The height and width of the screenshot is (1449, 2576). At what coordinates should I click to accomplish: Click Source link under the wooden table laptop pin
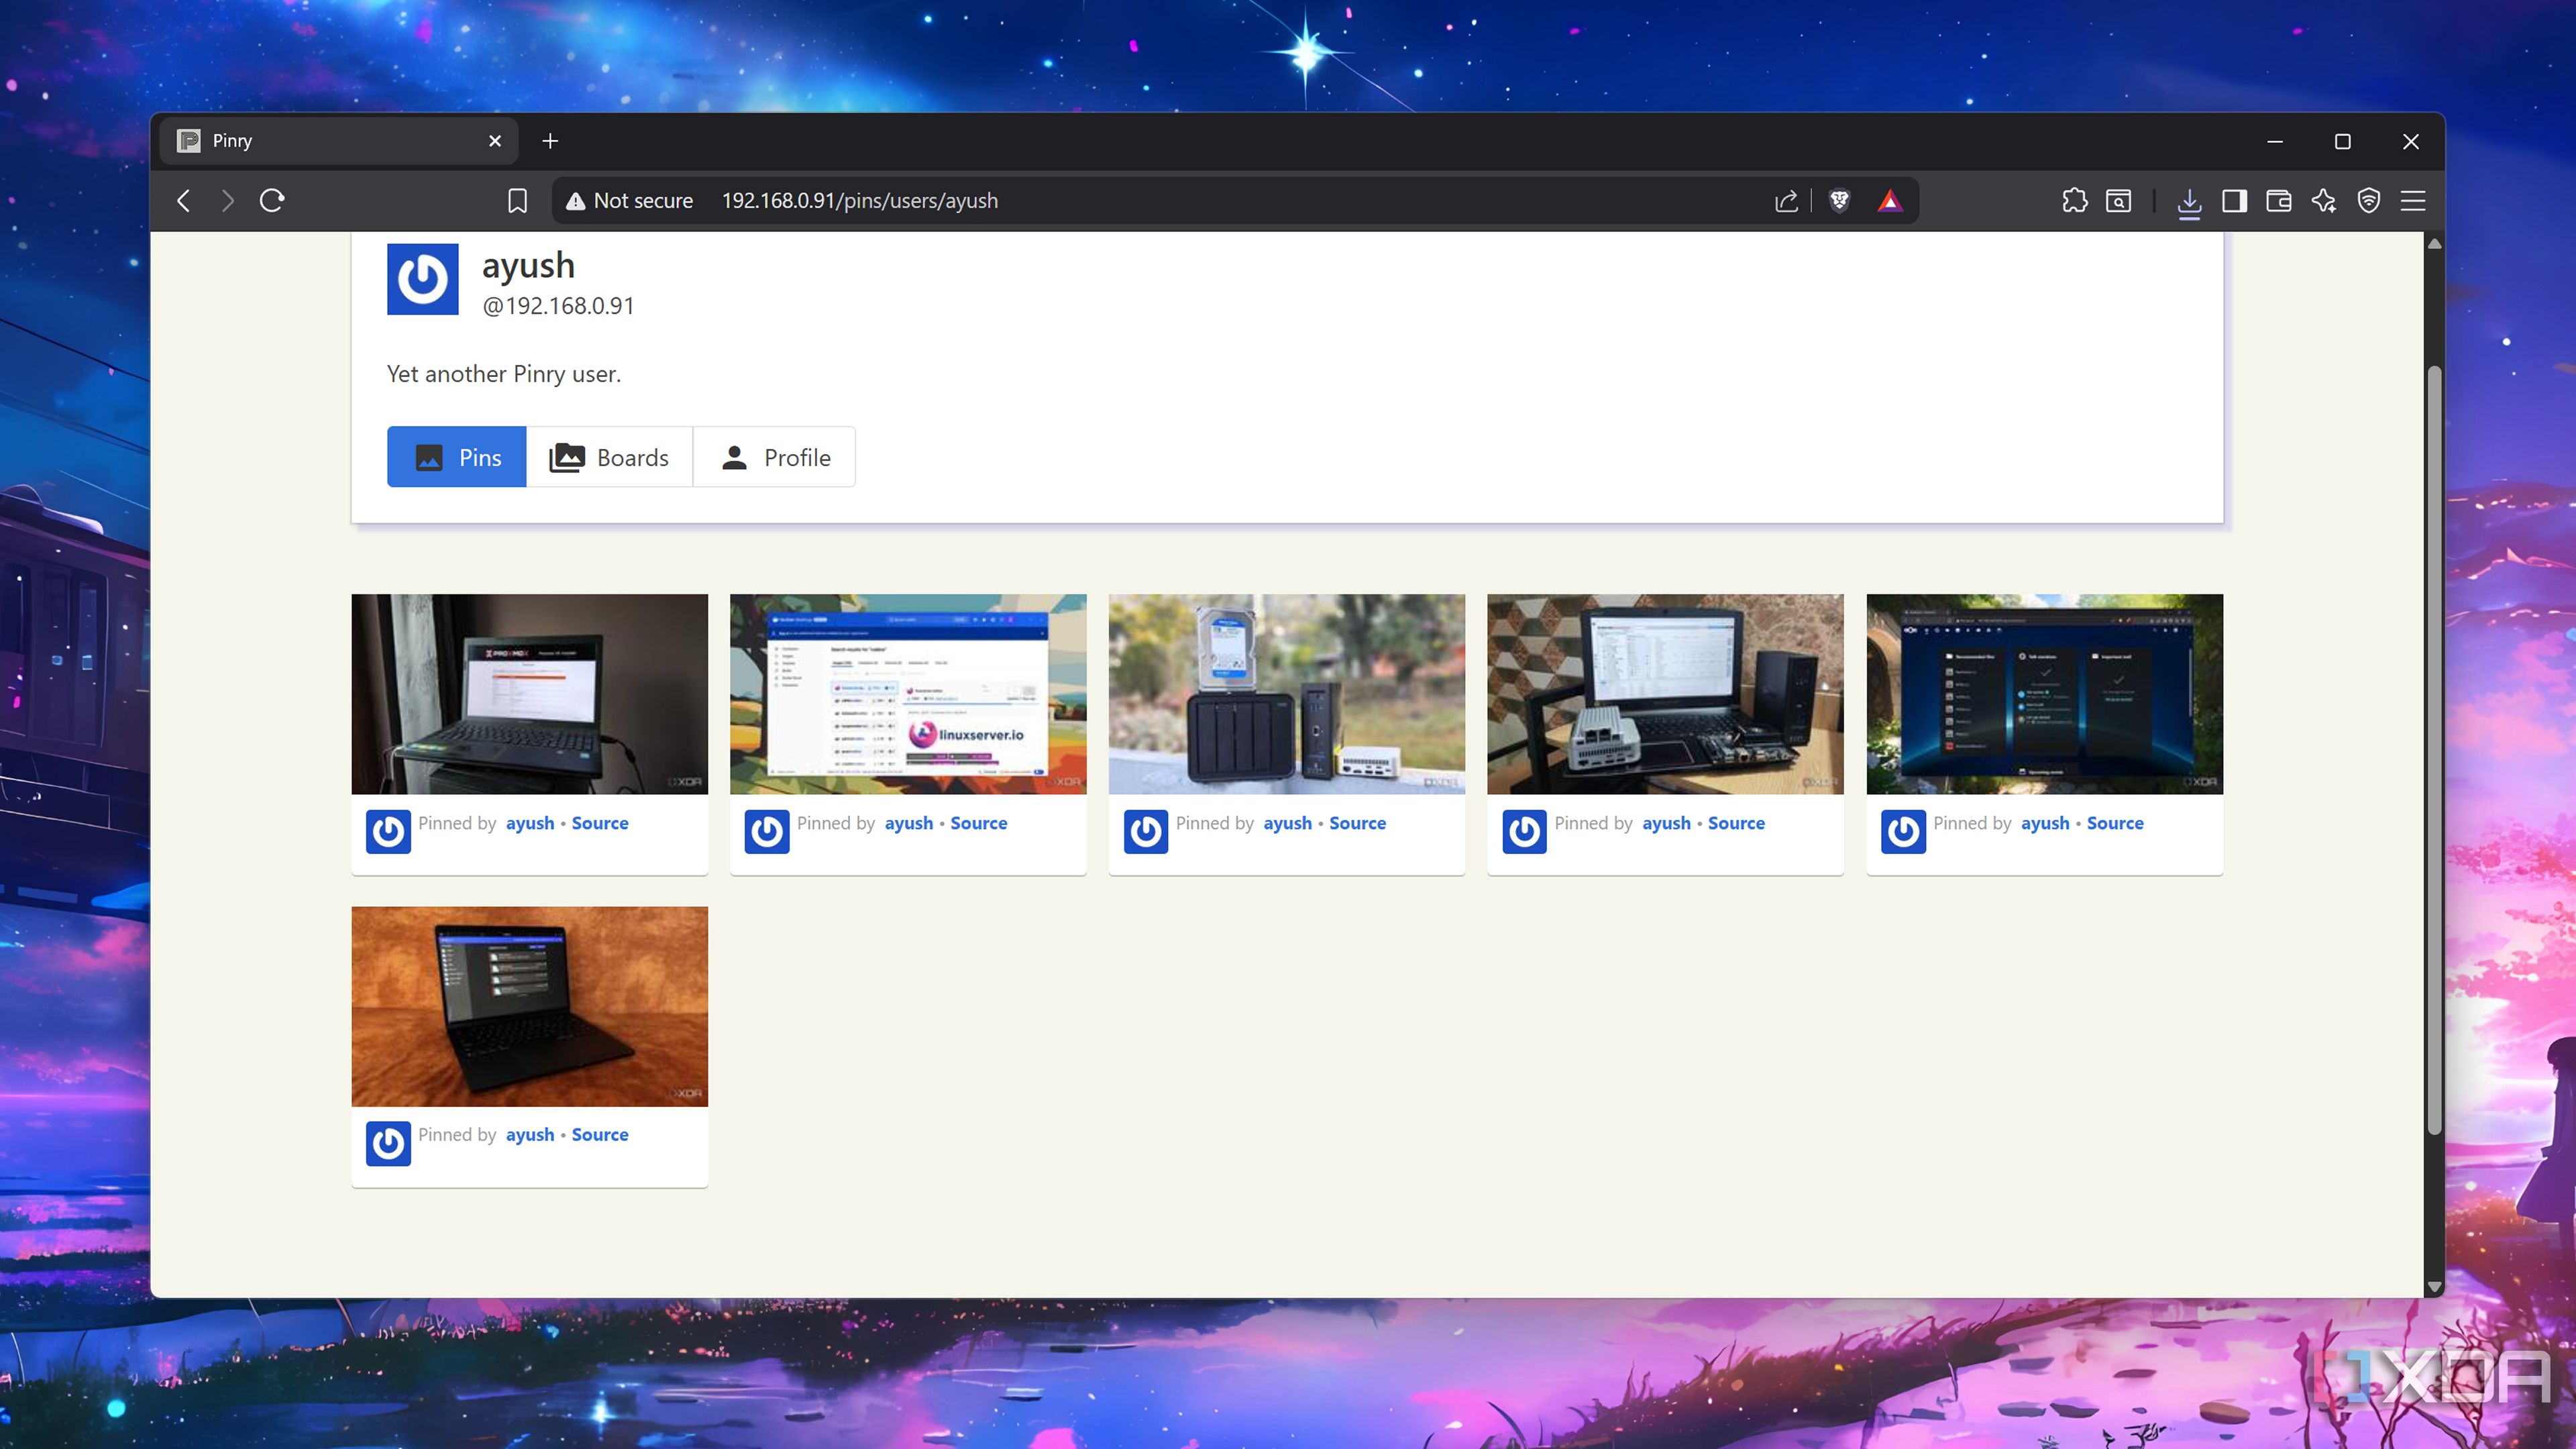click(600, 1134)
